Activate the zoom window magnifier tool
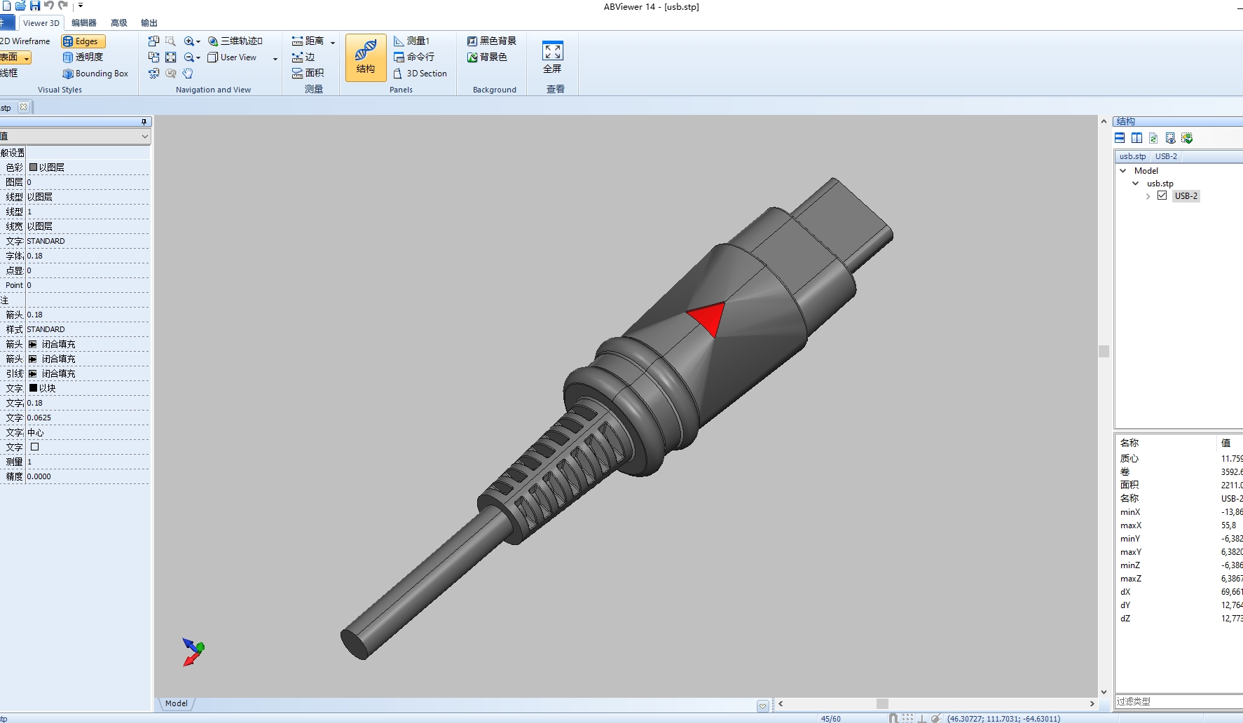The image size is (1243, 723). (170, 41)
